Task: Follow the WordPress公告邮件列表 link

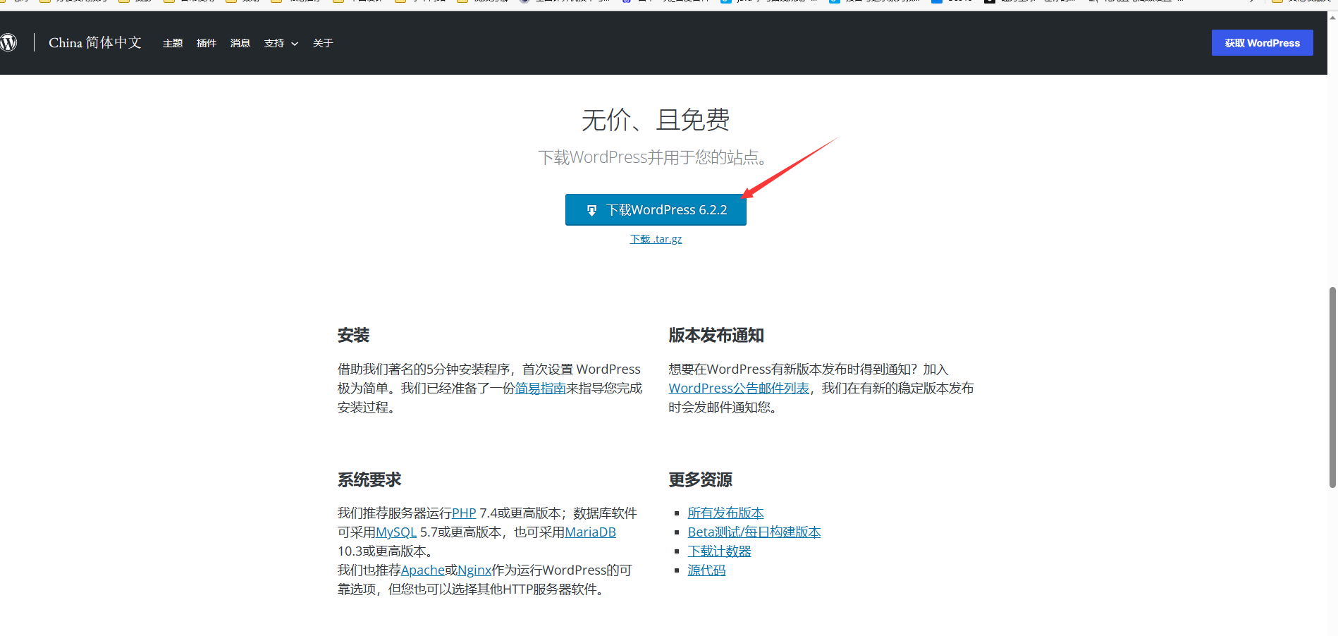Action: (739, 389)
